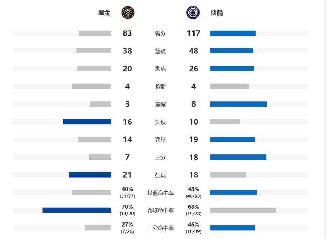The width and height of the screenshot is (327, 239).
Task: Open the 快船 team name link
Action: click(x=217, y=13)
